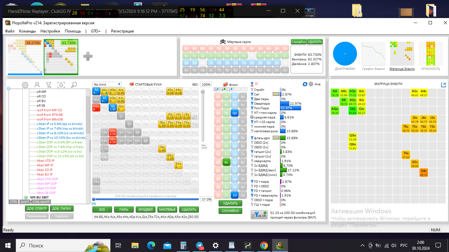Screen dimensions: 449x252
Task: Click the import download-arrow icon above the range tree
Action: [x=61, y=85]
